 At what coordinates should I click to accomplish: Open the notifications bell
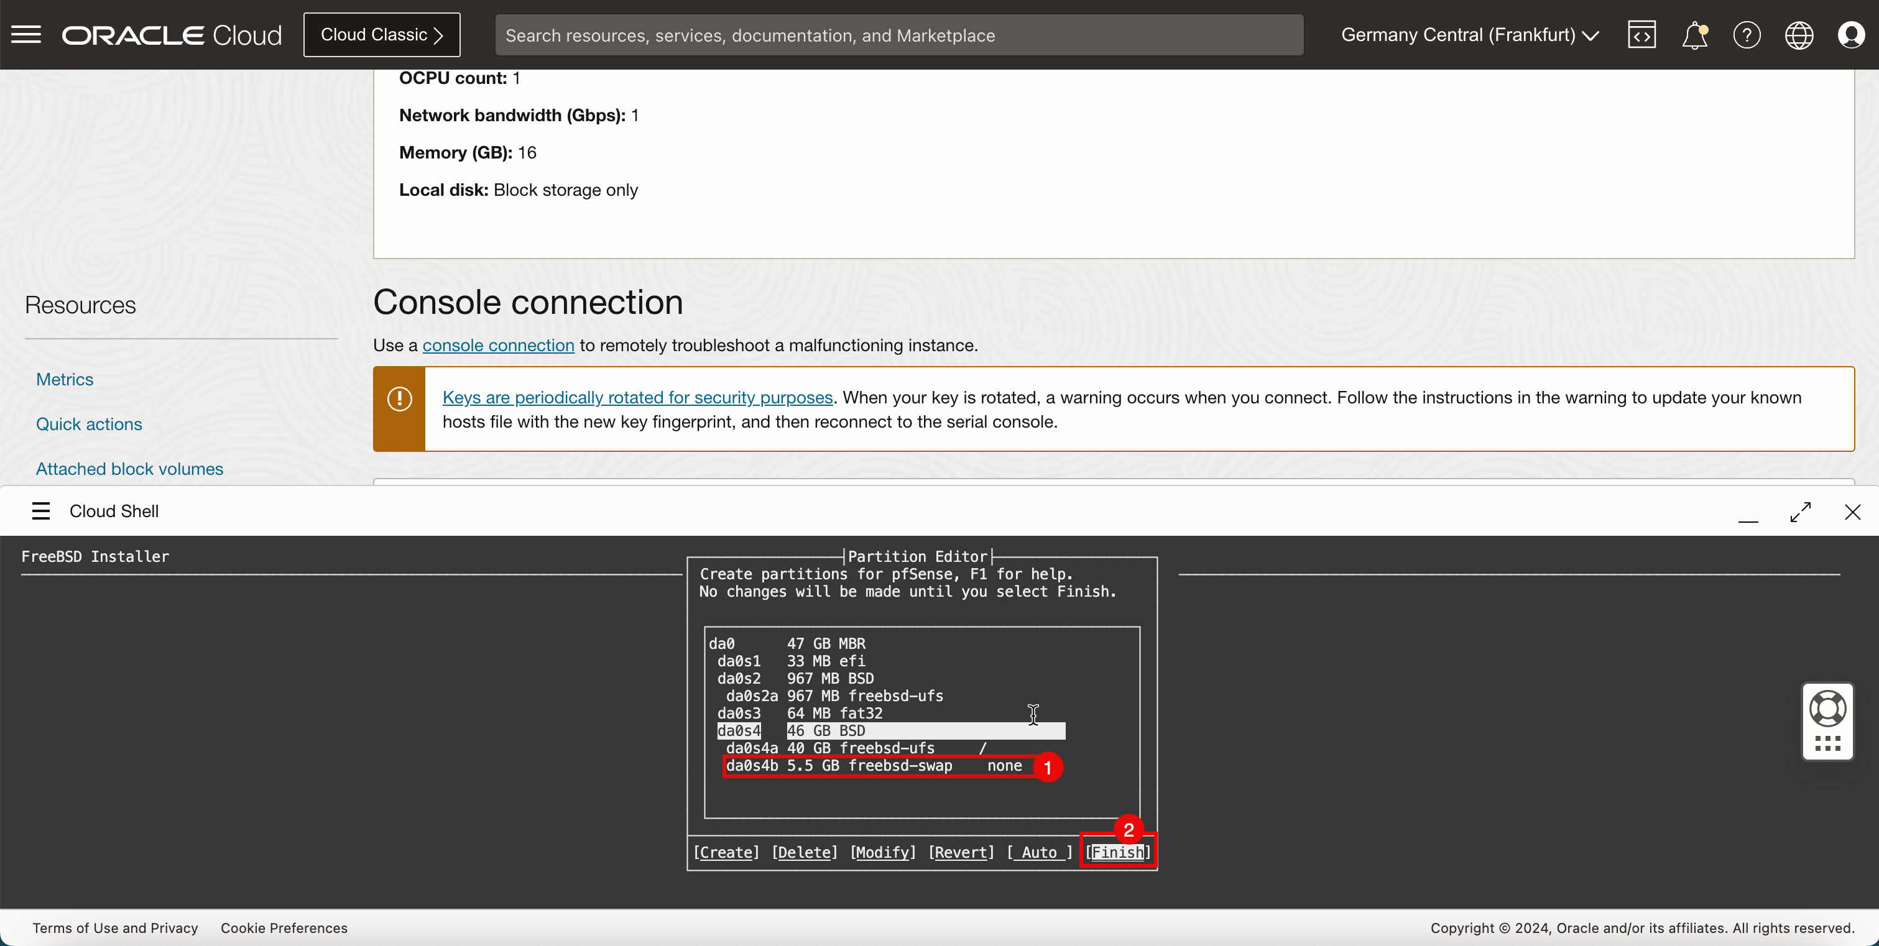click(1694, 34)
